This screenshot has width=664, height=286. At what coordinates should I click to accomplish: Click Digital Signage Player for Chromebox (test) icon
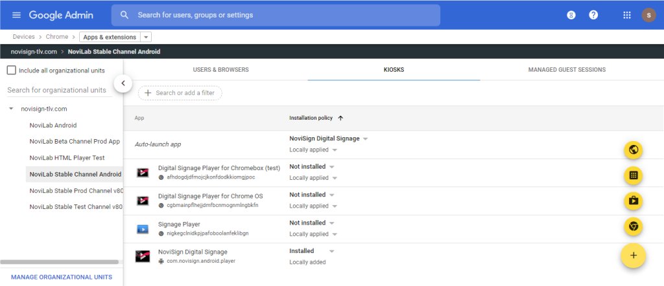tap(143, 172)
